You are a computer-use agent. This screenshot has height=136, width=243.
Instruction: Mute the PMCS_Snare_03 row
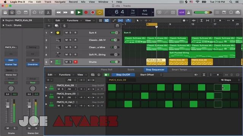(x=59, y=97)
